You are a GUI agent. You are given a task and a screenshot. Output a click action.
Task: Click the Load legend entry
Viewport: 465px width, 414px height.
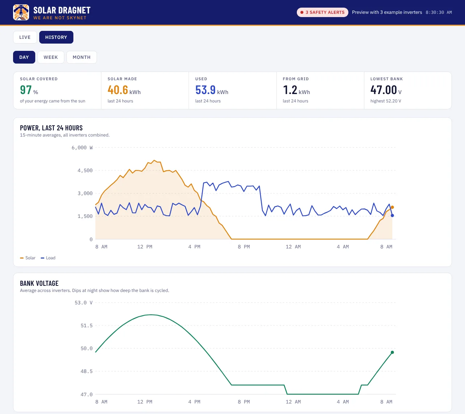tap(48, 258)
